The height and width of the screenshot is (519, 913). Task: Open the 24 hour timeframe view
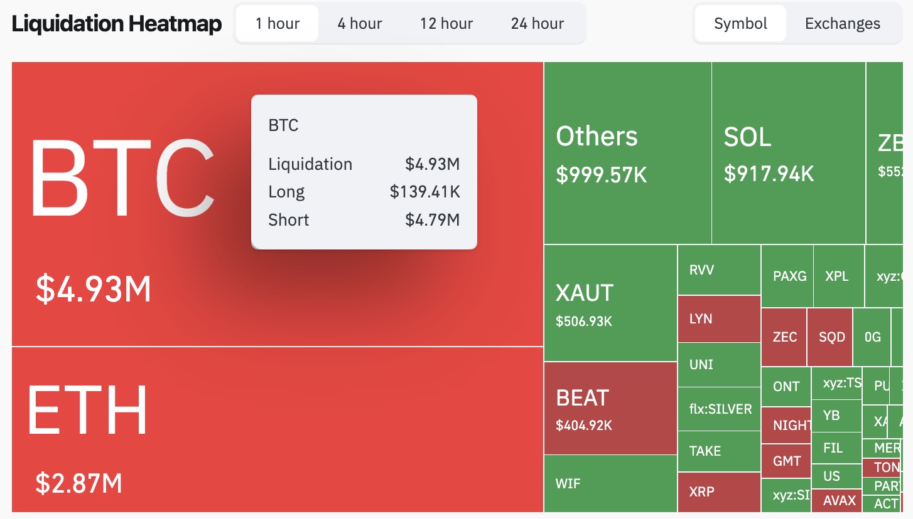(538, 23)
